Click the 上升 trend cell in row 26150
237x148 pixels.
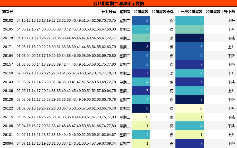[x=231, y=73]
